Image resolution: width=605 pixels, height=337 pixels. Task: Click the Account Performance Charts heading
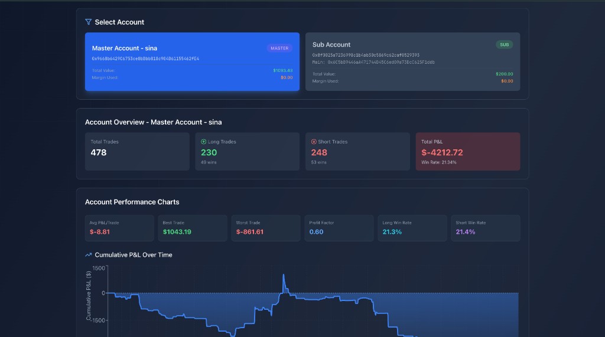[132, 202]
